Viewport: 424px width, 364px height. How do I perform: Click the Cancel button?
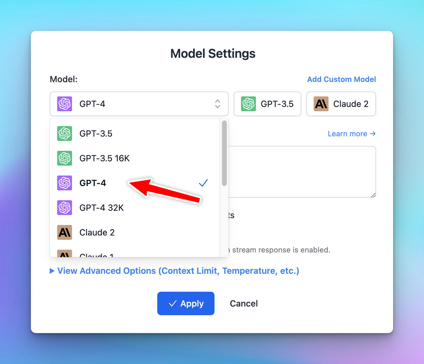click(244, 303)
